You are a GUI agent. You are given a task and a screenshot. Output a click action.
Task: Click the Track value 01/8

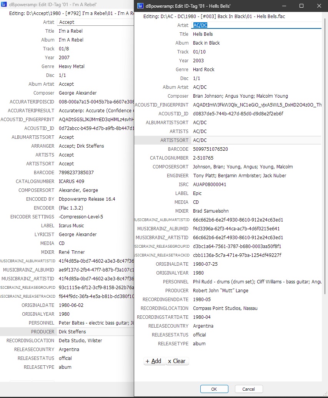coord(64,49)
